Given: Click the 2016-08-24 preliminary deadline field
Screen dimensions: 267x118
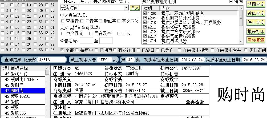Looking at the screenshot, I should coord(192,60).
